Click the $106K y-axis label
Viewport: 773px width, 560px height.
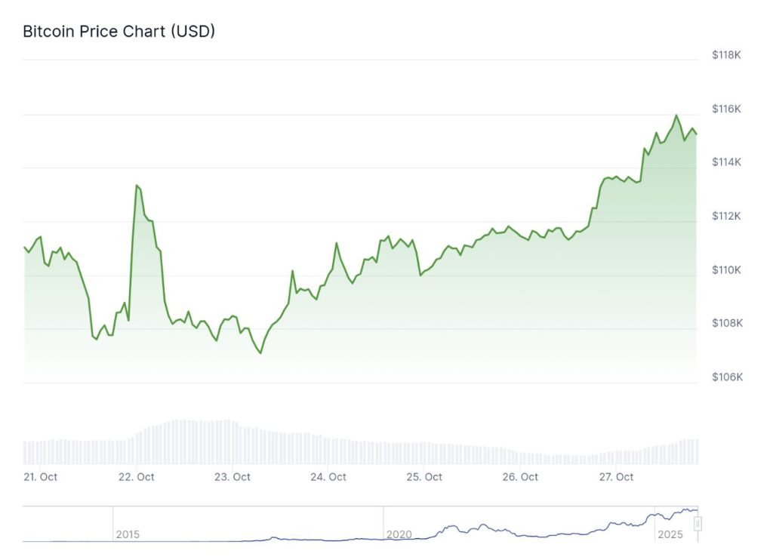pos(727,377)
